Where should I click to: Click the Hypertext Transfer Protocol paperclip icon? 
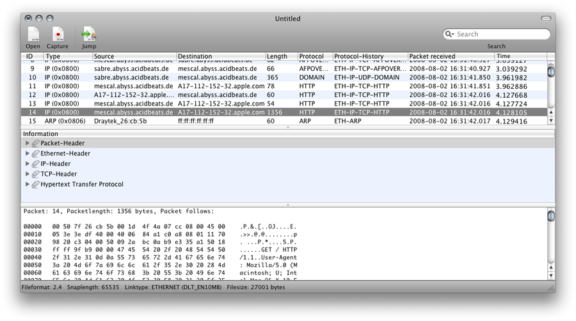pos(35,184)
